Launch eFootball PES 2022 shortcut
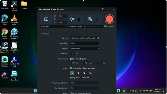The image size is (167, 94). (14, 62)
